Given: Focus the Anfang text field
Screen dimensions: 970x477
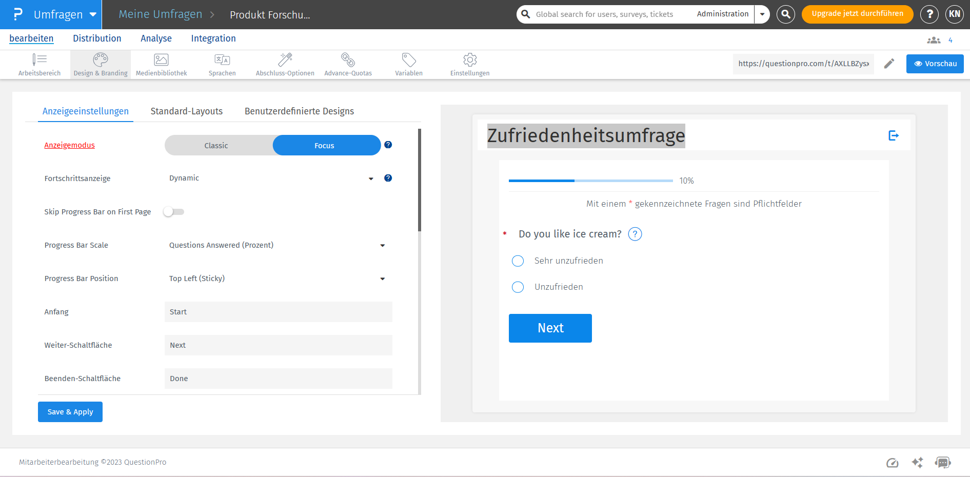Looking at the screenshot, I should pyautogui.click(x=279, y=312).
